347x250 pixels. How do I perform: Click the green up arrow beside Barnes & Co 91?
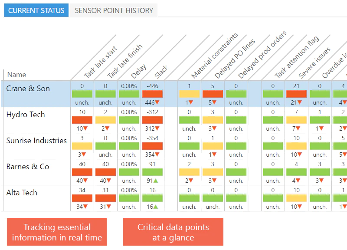[156, 181]
